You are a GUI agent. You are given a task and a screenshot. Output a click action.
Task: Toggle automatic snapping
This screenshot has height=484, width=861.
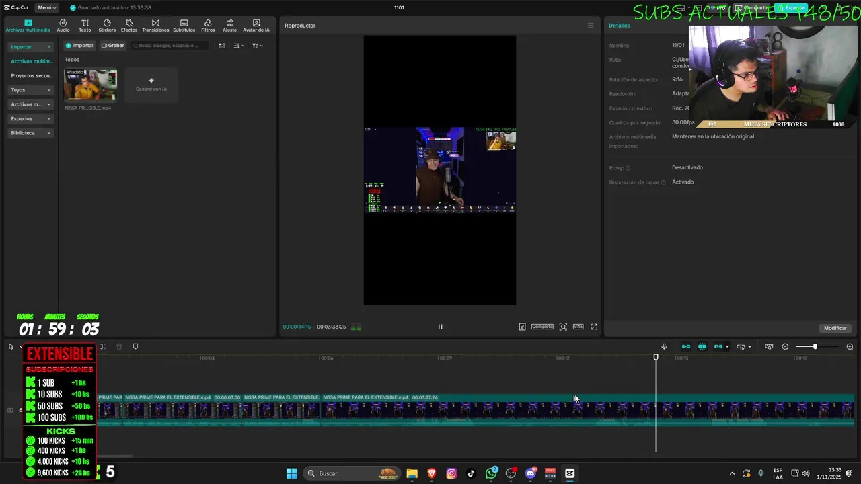(x=702, y=347)
